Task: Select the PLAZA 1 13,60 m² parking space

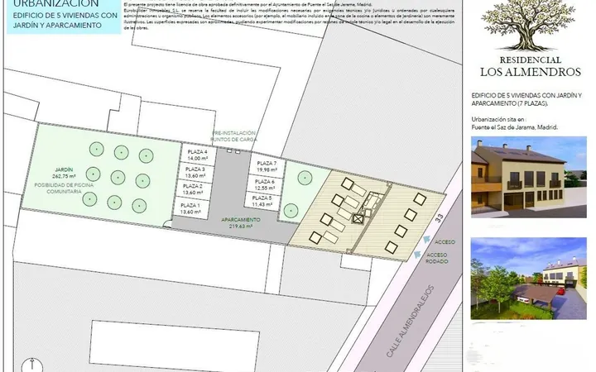Action: pyautogui.click(x=190, y=209)
